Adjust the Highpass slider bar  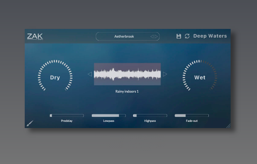[x=150, y=116]
